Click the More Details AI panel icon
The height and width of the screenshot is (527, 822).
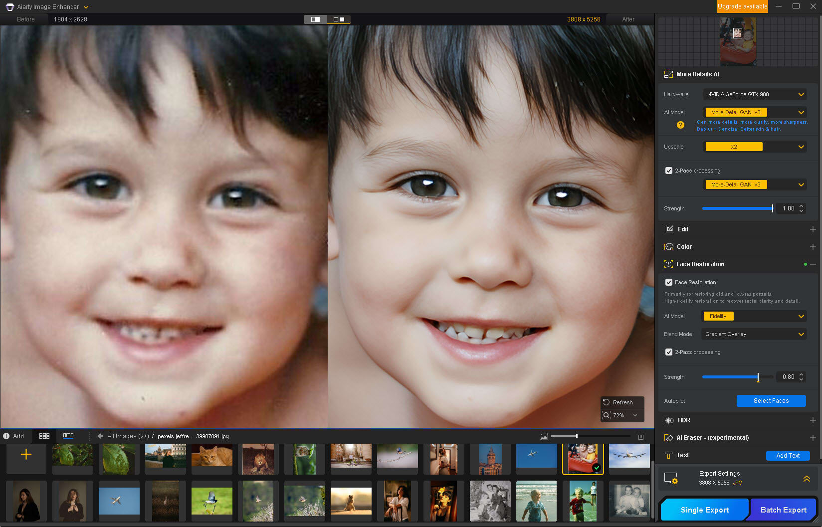tap(668, 74)
